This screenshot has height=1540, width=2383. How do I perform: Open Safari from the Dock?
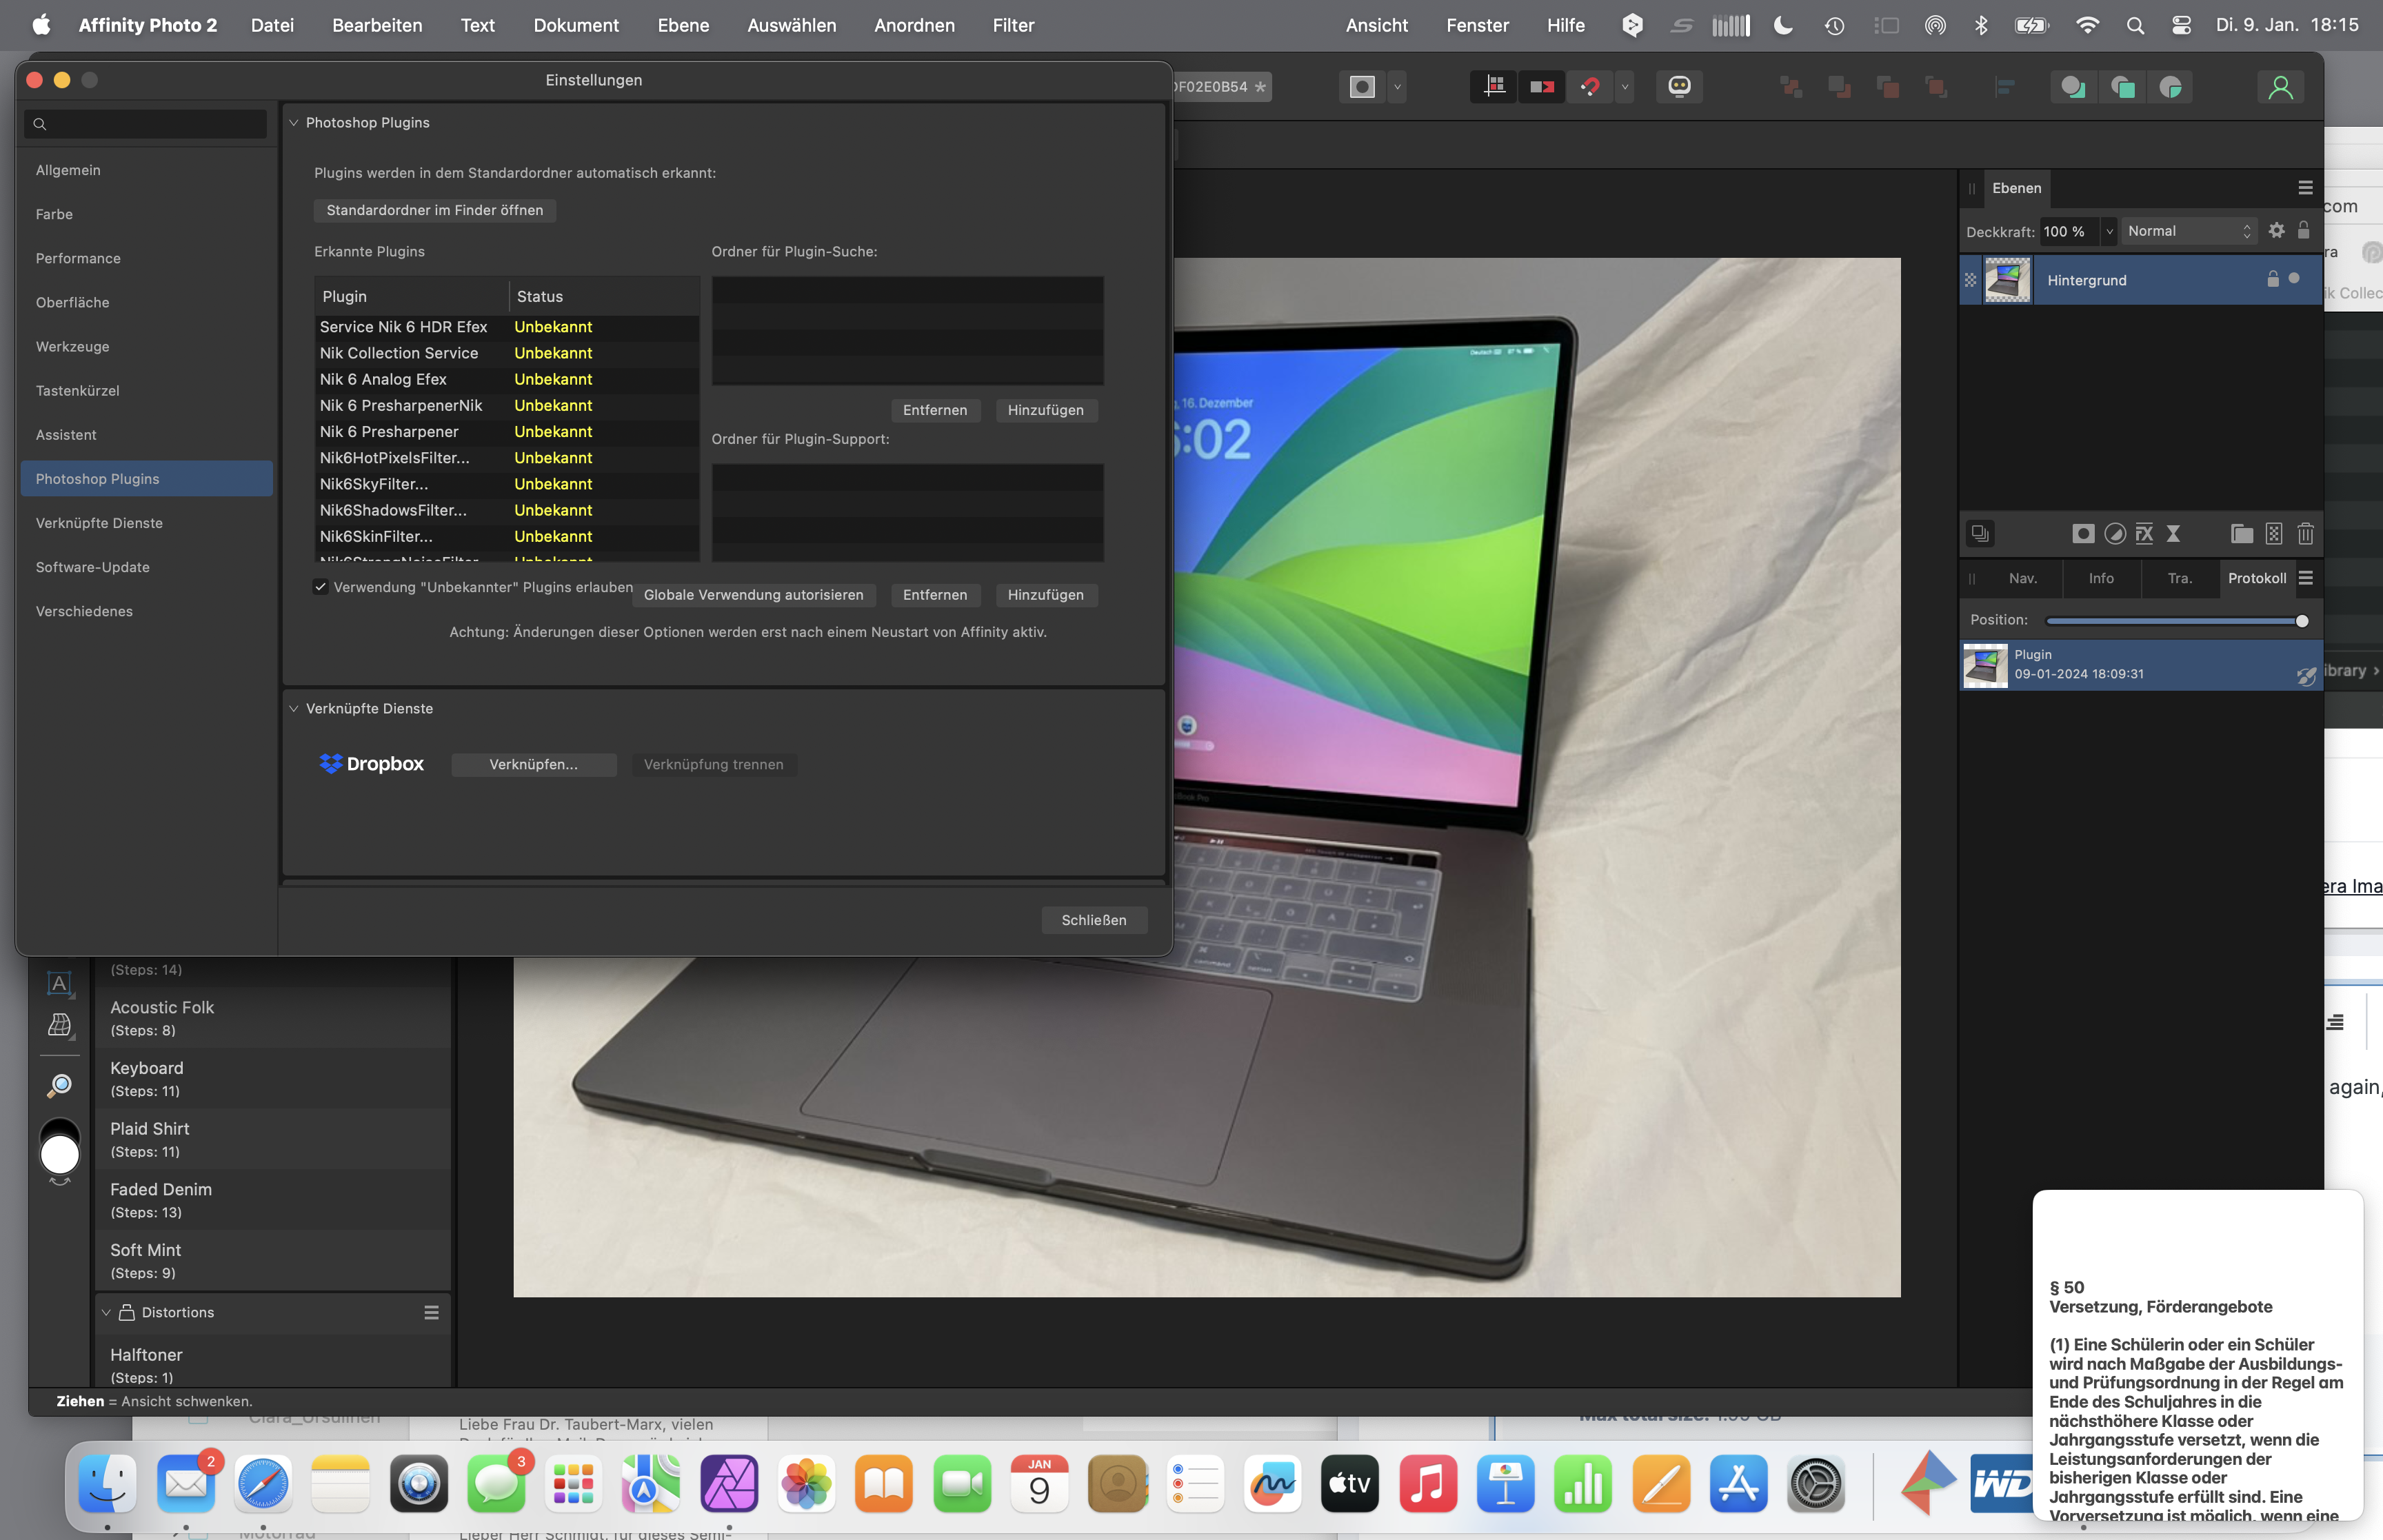pyautogui.click(x=263, y=1484)
